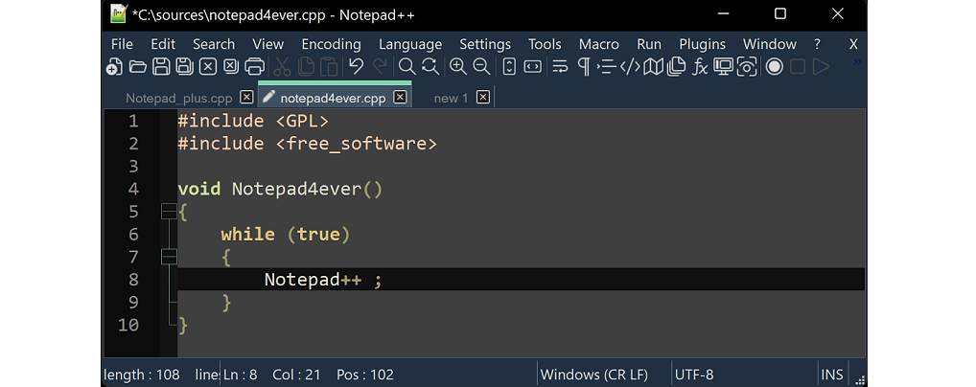Show the Document Map panel

click(653, 66)
